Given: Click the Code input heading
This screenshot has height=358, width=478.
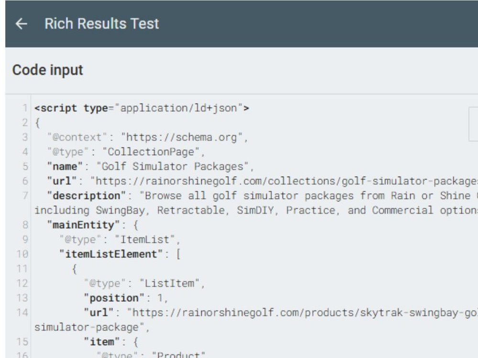Looking at the screenshot, I should [x=47, y=70].
